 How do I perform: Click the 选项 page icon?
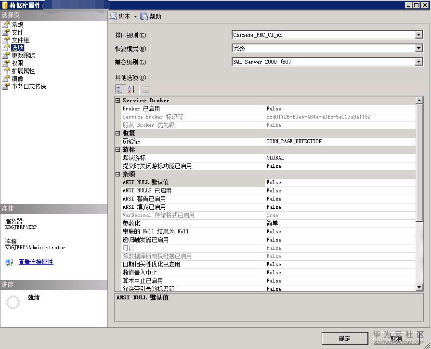[x=5, y=48]
